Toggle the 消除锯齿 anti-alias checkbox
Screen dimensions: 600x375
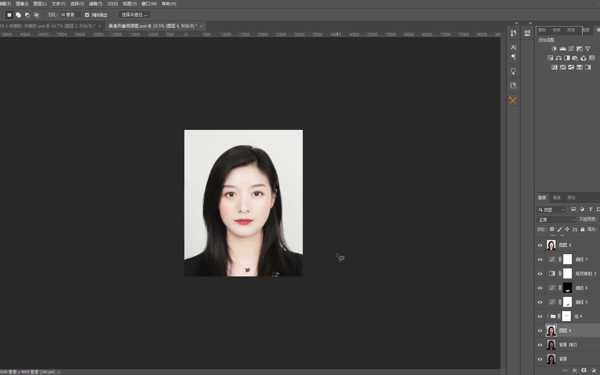pyautogui.click(x=87, y=15)
